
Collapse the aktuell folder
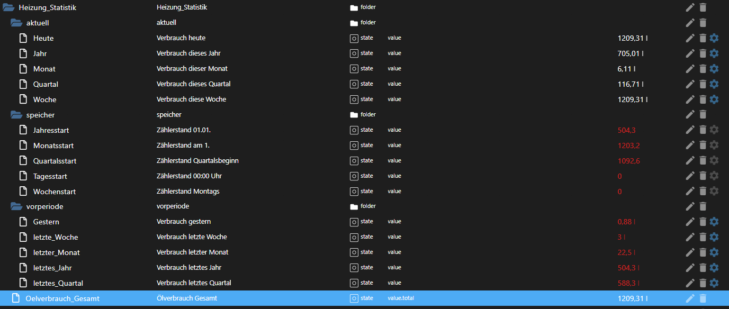coord(16,23)
